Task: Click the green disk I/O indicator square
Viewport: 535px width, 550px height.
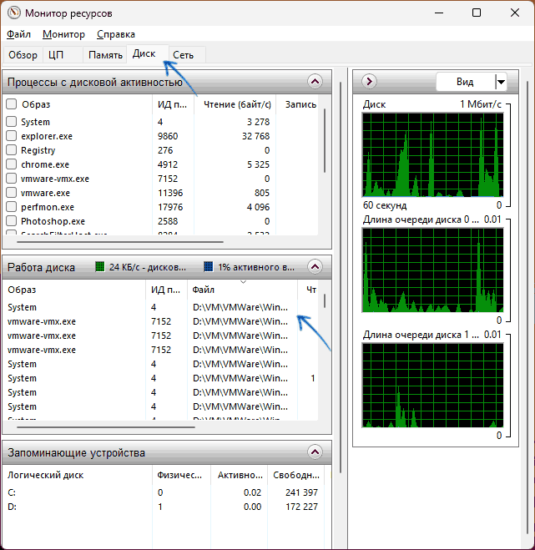Action: 100,267
